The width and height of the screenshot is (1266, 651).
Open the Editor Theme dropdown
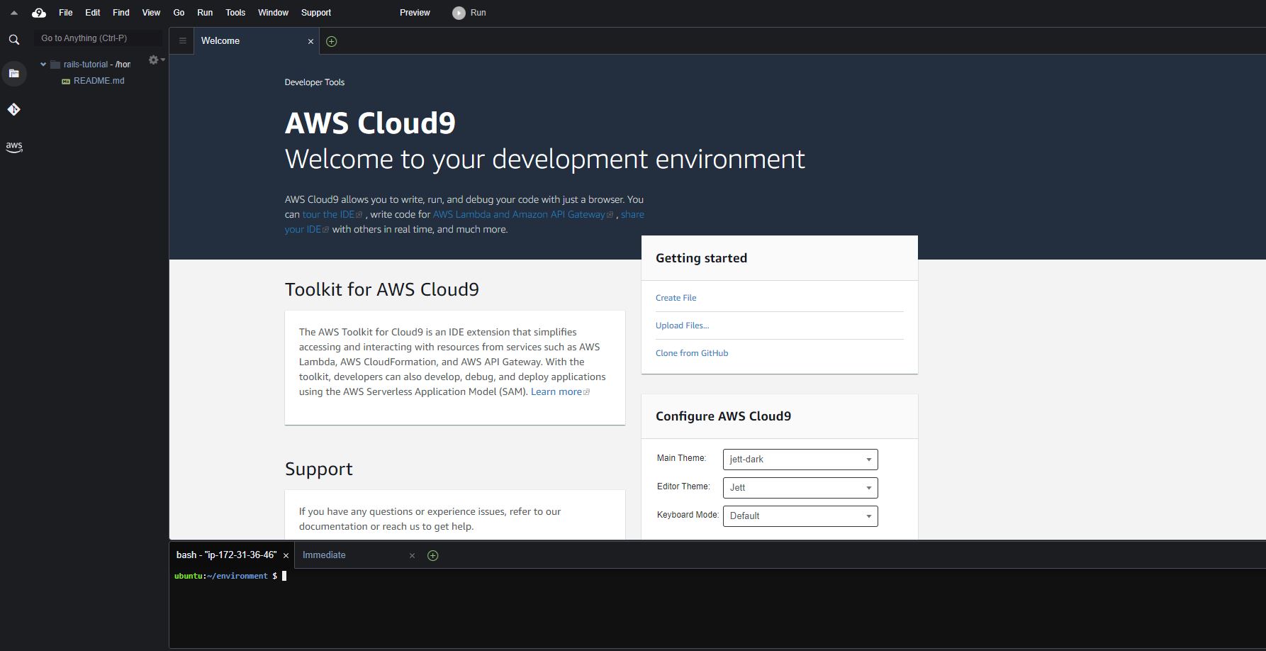click(800, 488)
